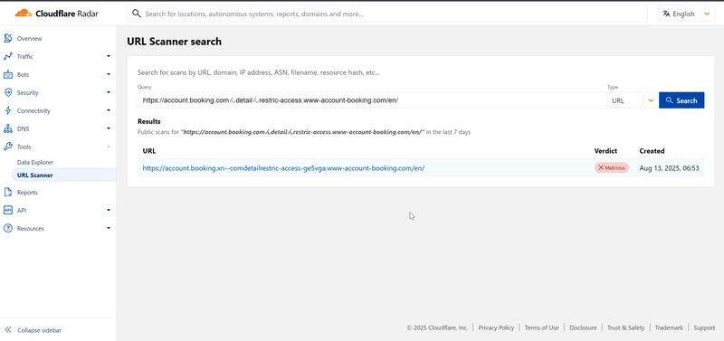Click the Overview sidebar icon

(8, 38)
